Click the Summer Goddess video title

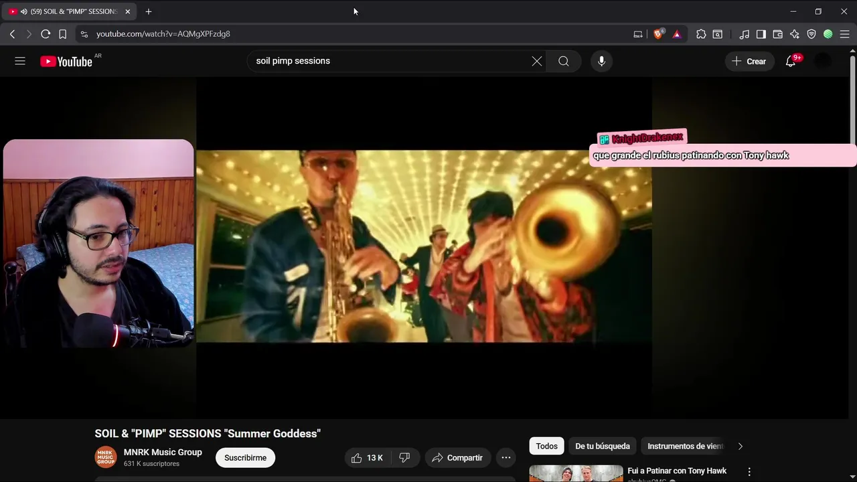pos(208,434)
